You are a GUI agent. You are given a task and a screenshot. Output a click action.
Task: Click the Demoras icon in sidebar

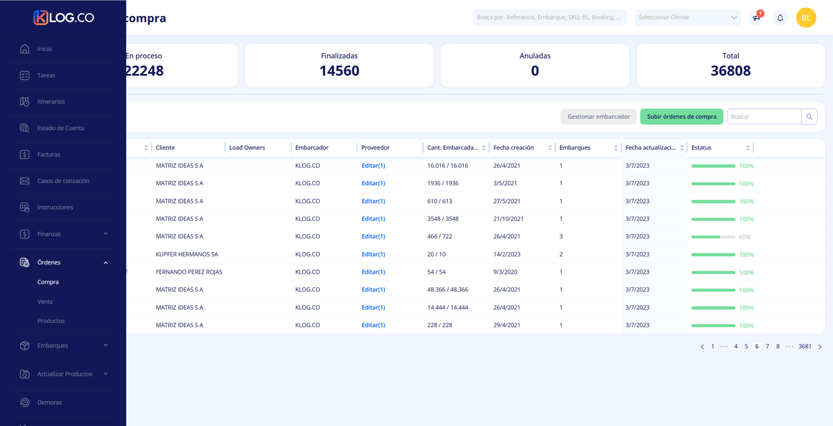[x=24, y=402]
